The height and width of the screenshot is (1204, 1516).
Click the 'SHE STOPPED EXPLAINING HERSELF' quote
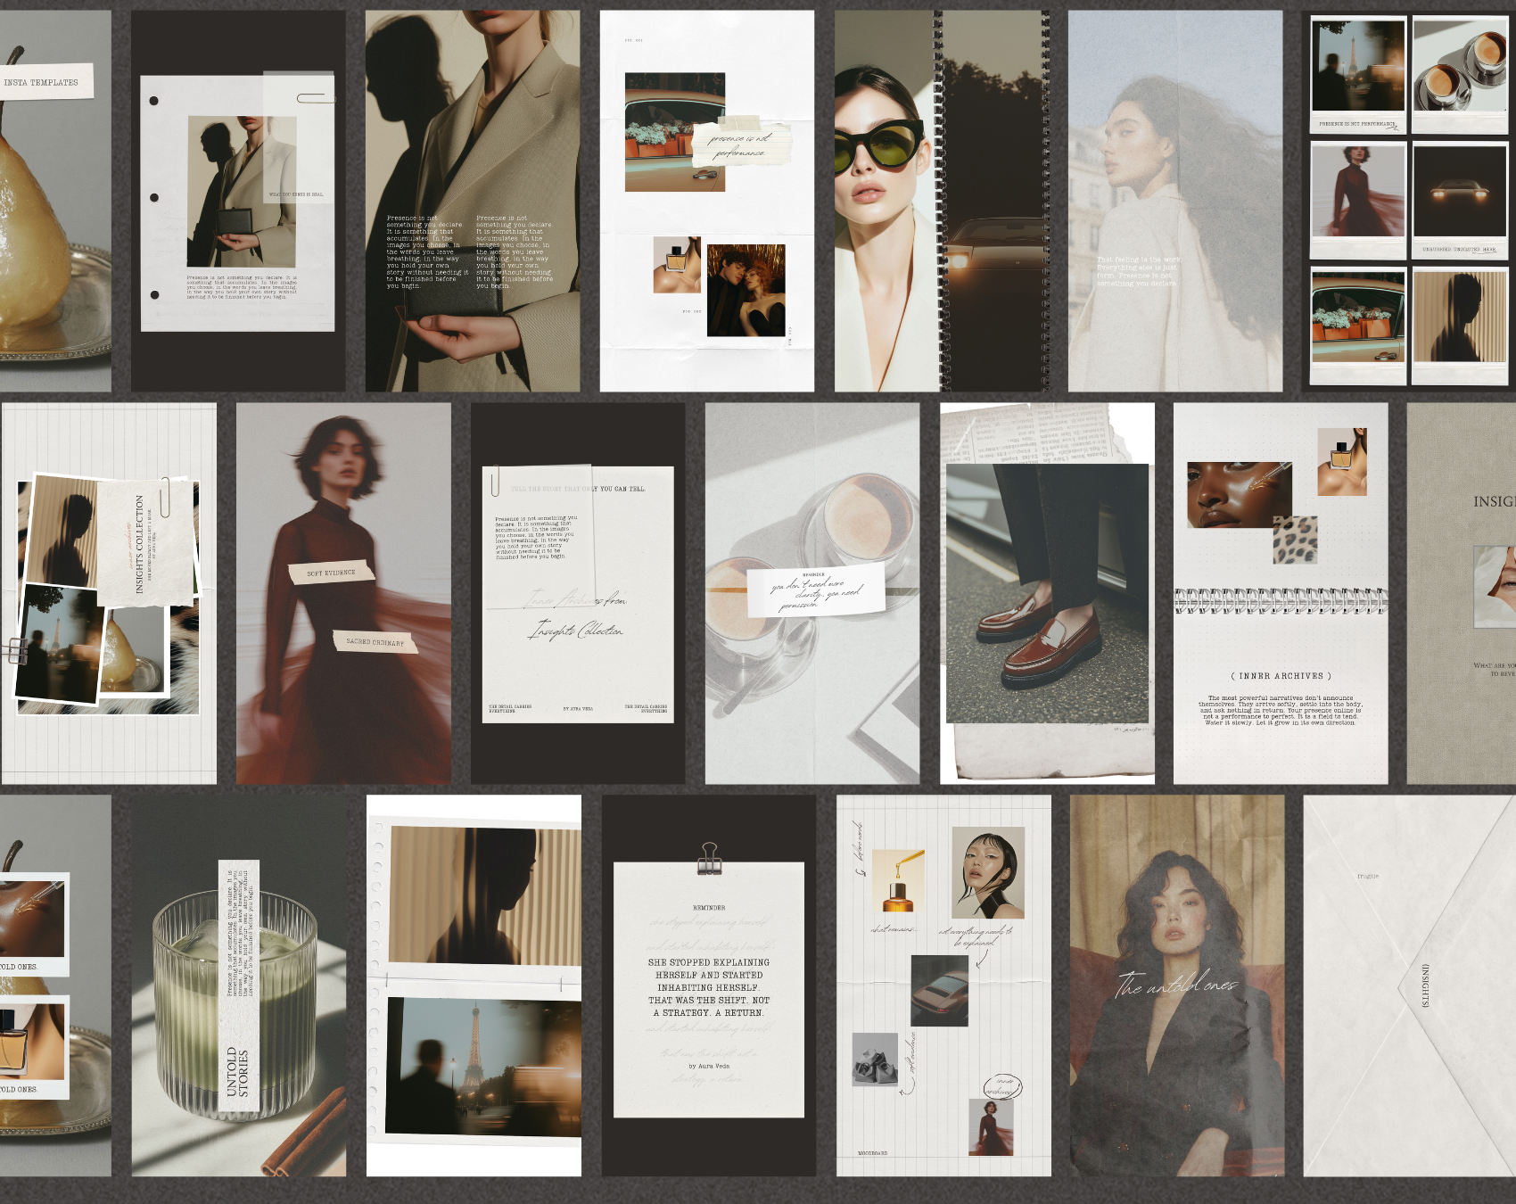point(709,987)
